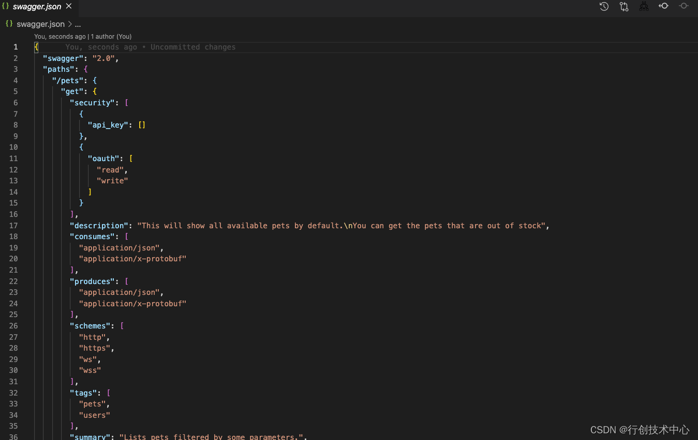Click the "write" scope string
This screenshot has height=440, width=698.
pyautogui.click(x=112, y=181)
